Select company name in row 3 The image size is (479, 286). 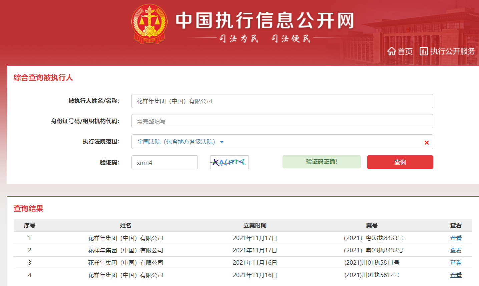(x=126, y=263)
